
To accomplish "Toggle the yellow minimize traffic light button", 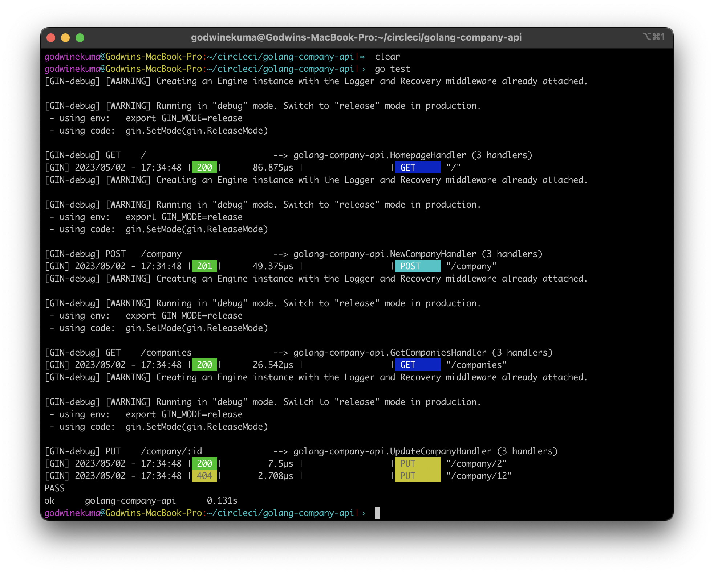I will click(65, 37).
